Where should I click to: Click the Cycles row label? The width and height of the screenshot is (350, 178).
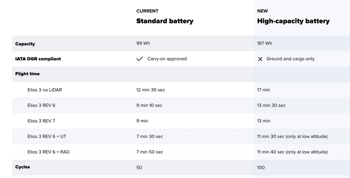(x=23, y=167)
